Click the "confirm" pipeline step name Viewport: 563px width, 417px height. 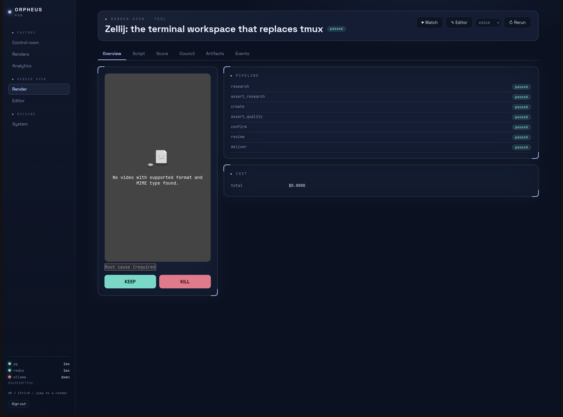[x=239, y=127]
